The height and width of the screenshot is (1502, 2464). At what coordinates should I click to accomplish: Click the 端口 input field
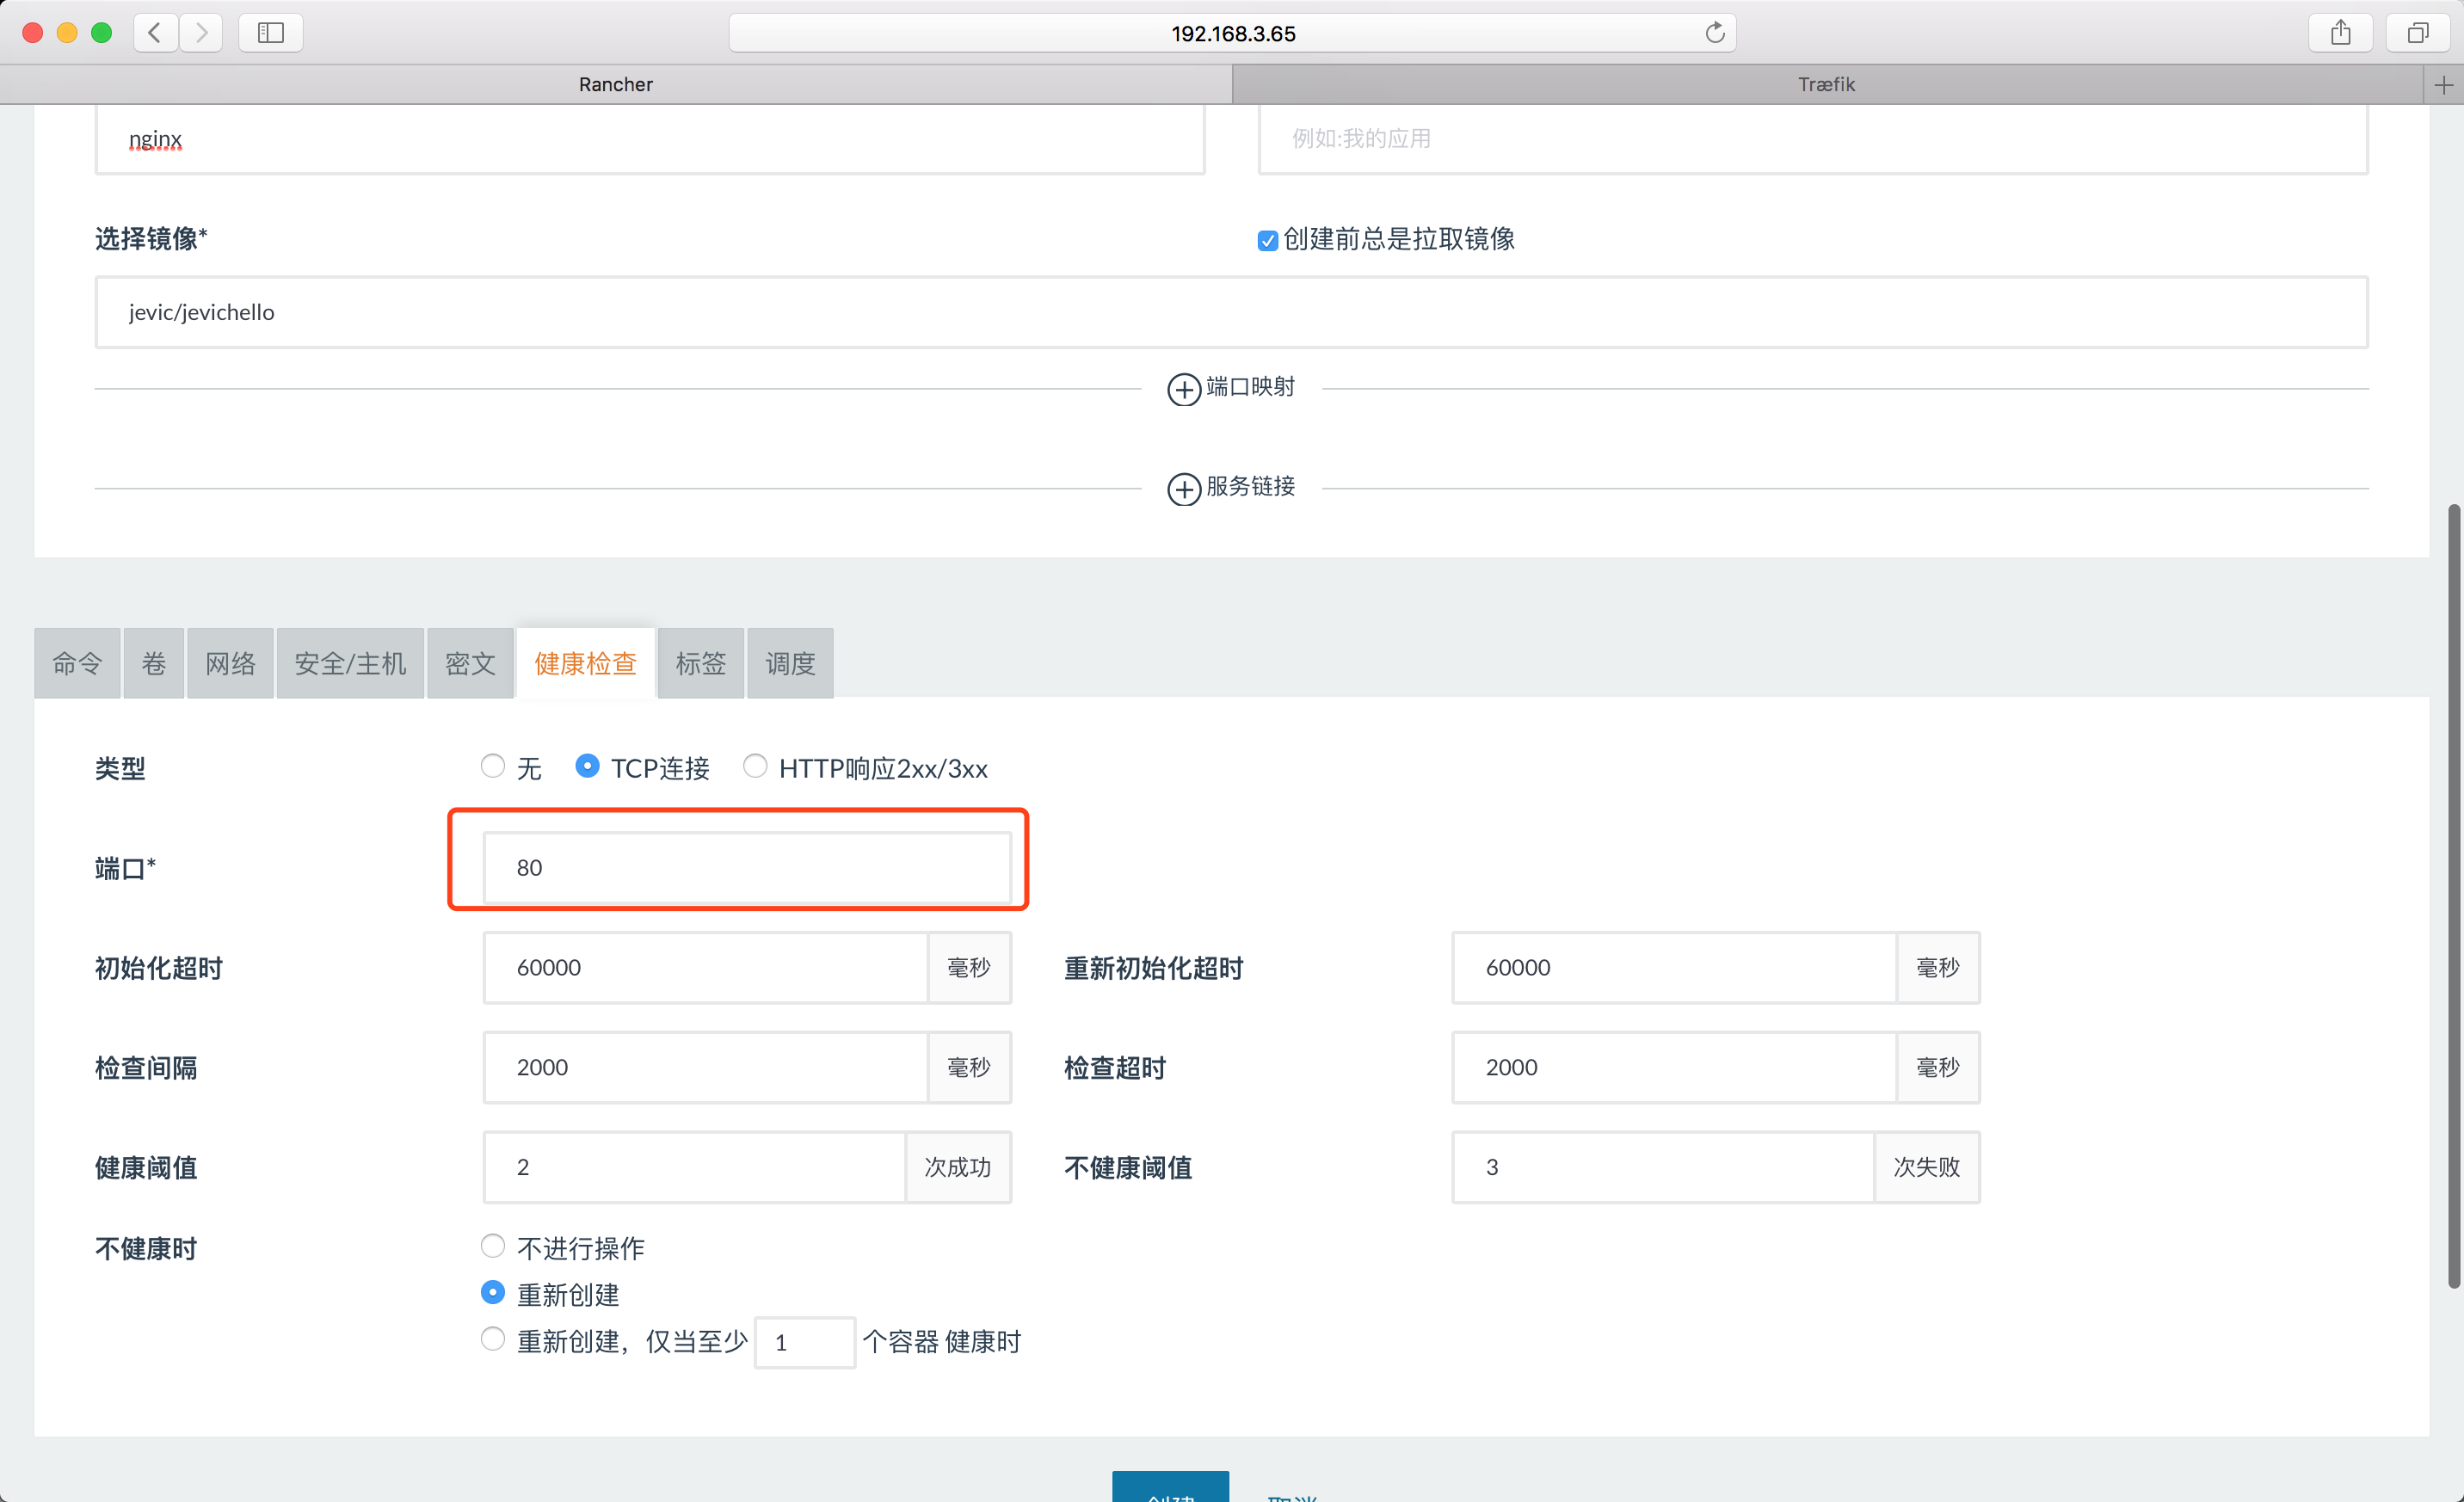[x=746, y=868]
